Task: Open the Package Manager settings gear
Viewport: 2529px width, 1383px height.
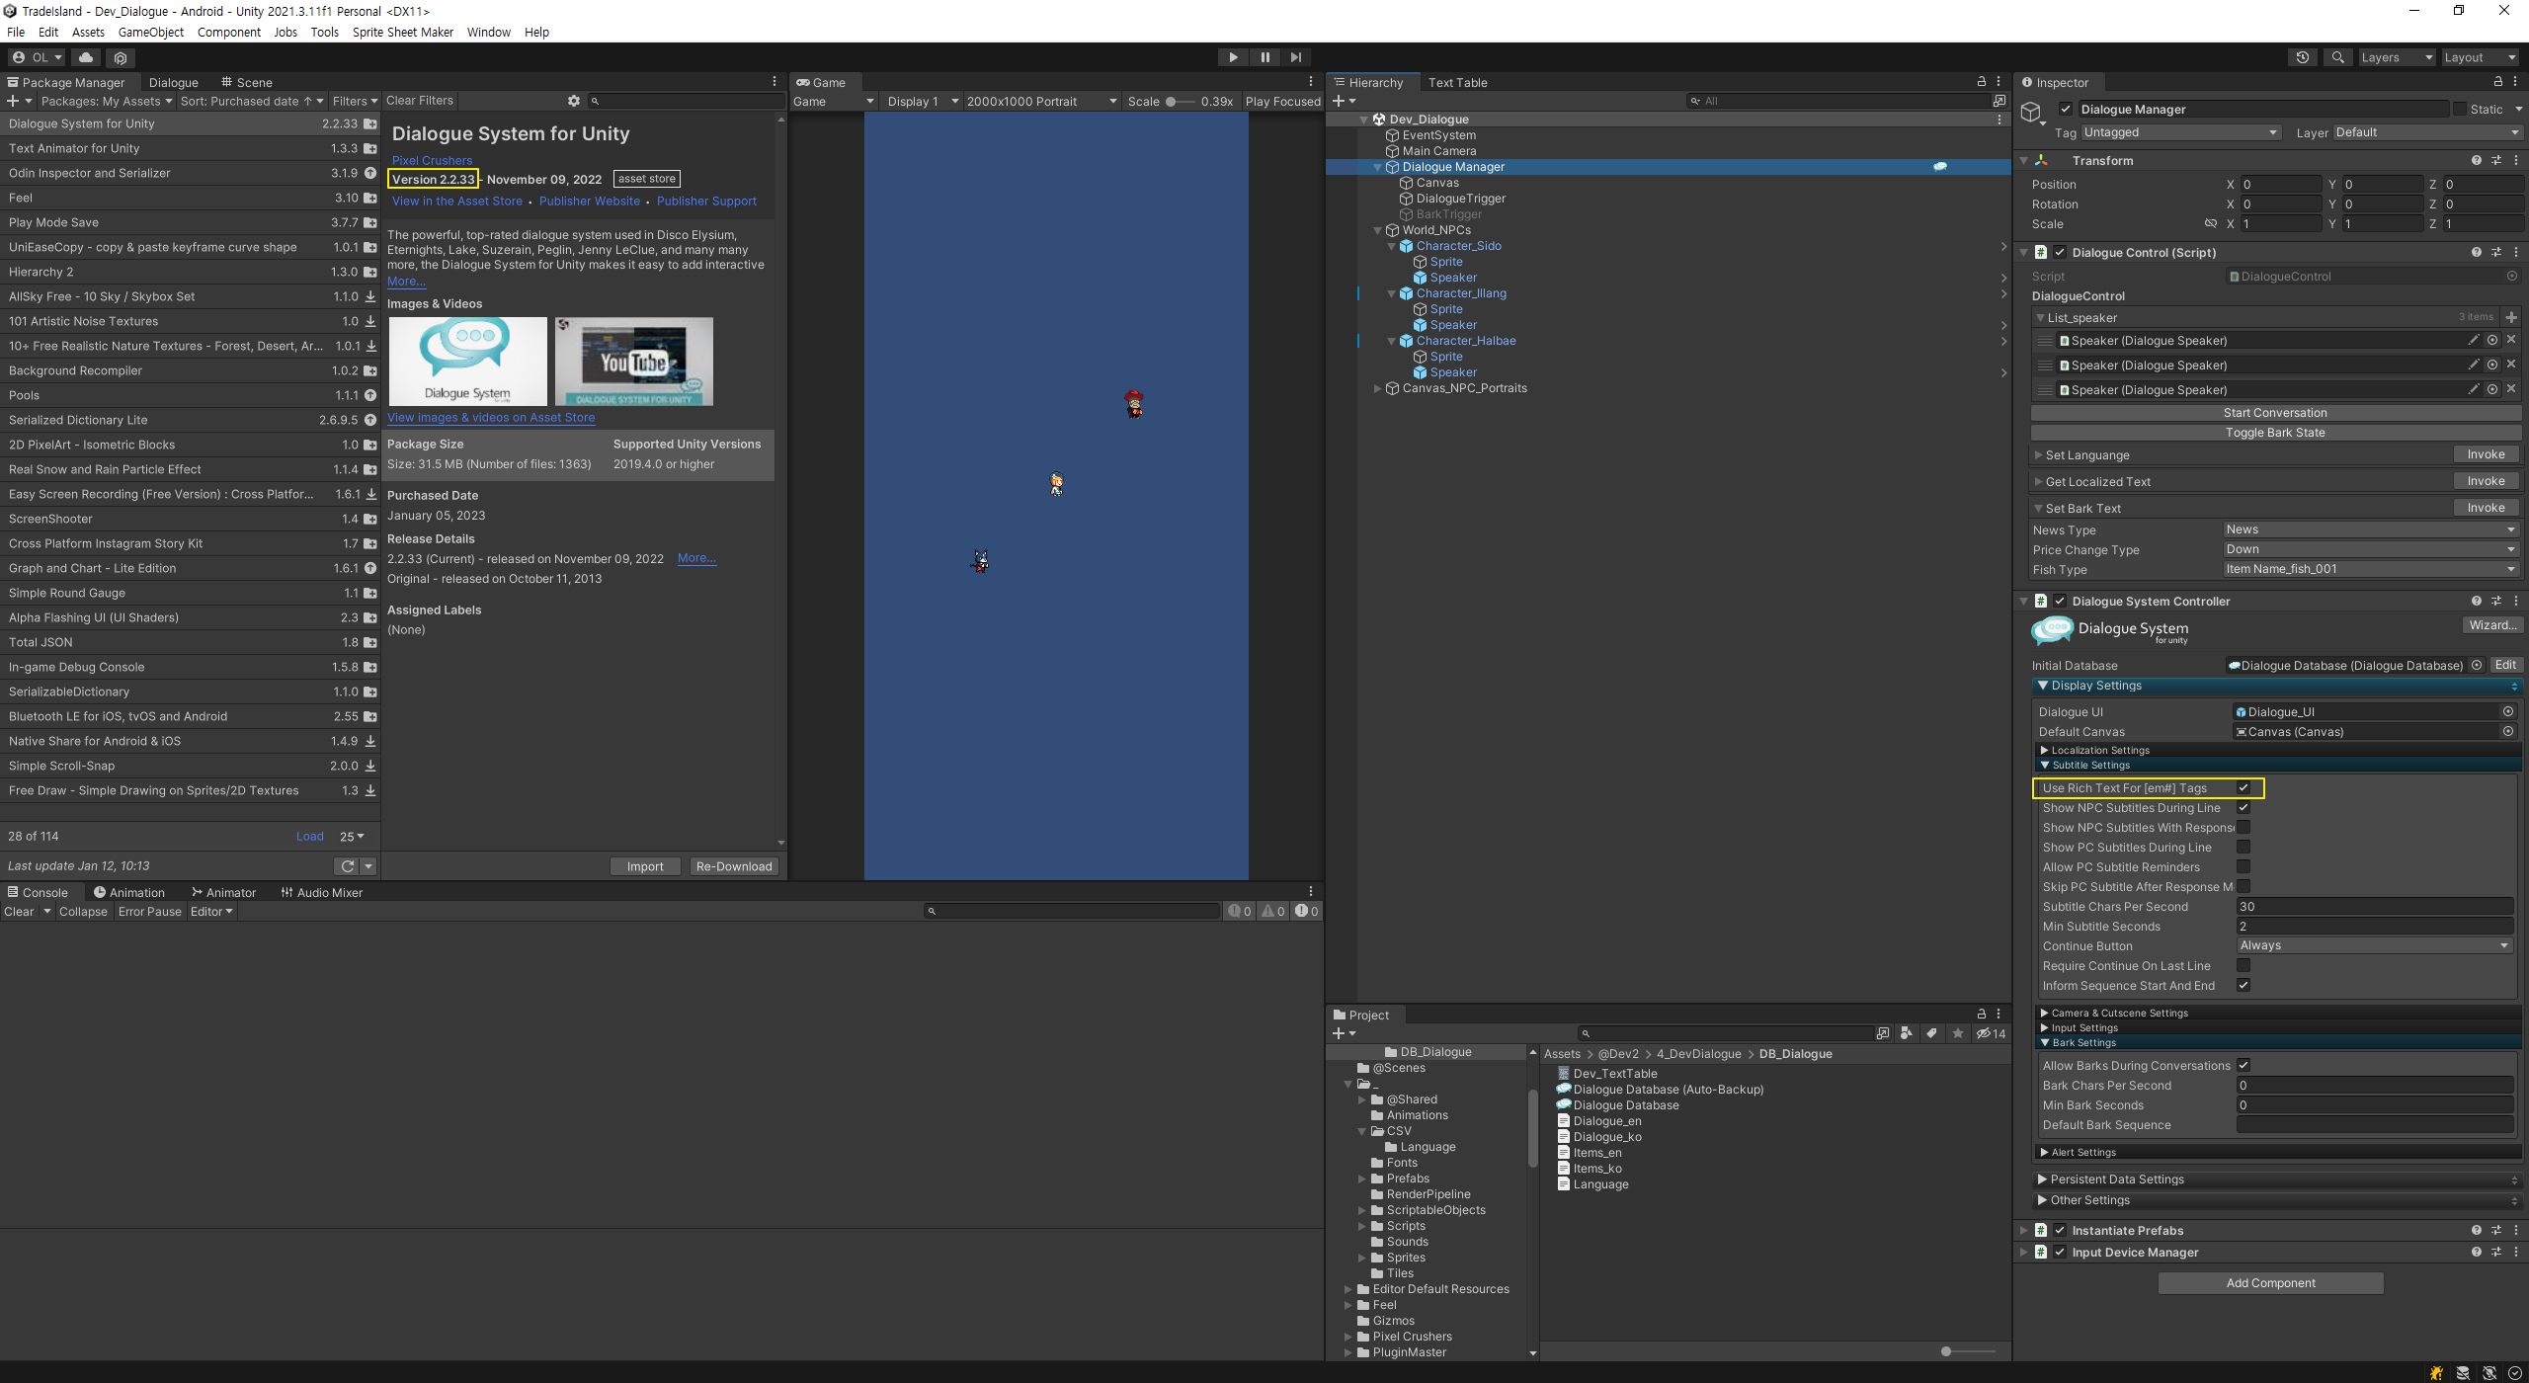Action: point(574,101)
